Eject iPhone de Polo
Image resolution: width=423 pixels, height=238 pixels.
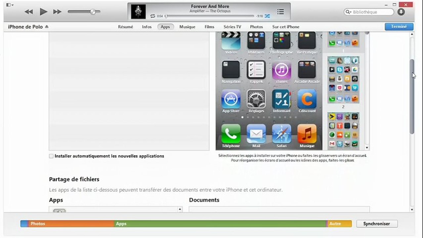coord(47,27)
